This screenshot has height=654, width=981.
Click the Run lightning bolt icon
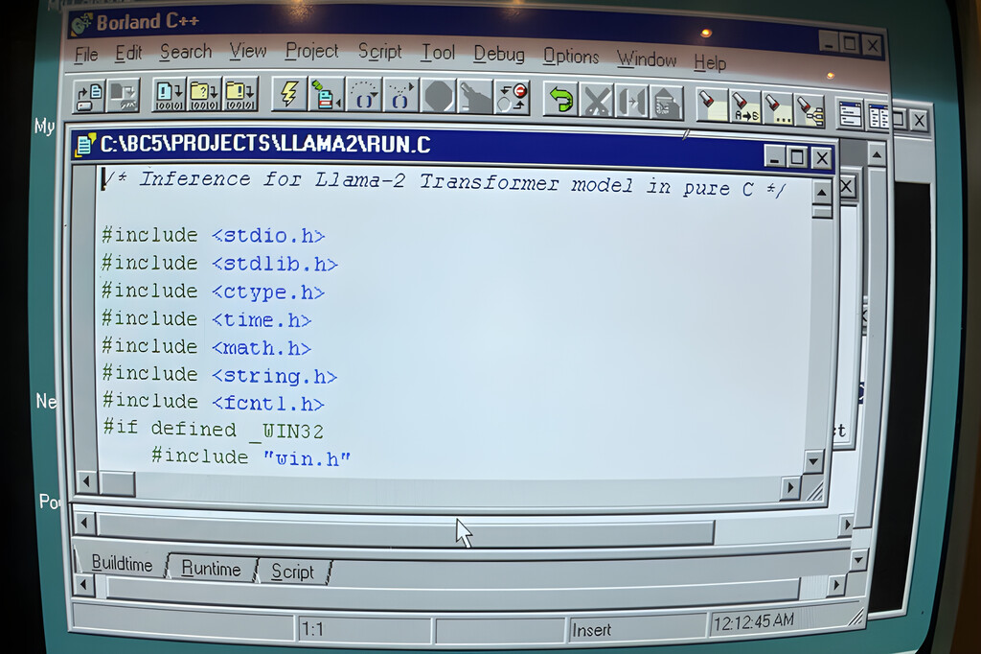click(x=289, y=93)
